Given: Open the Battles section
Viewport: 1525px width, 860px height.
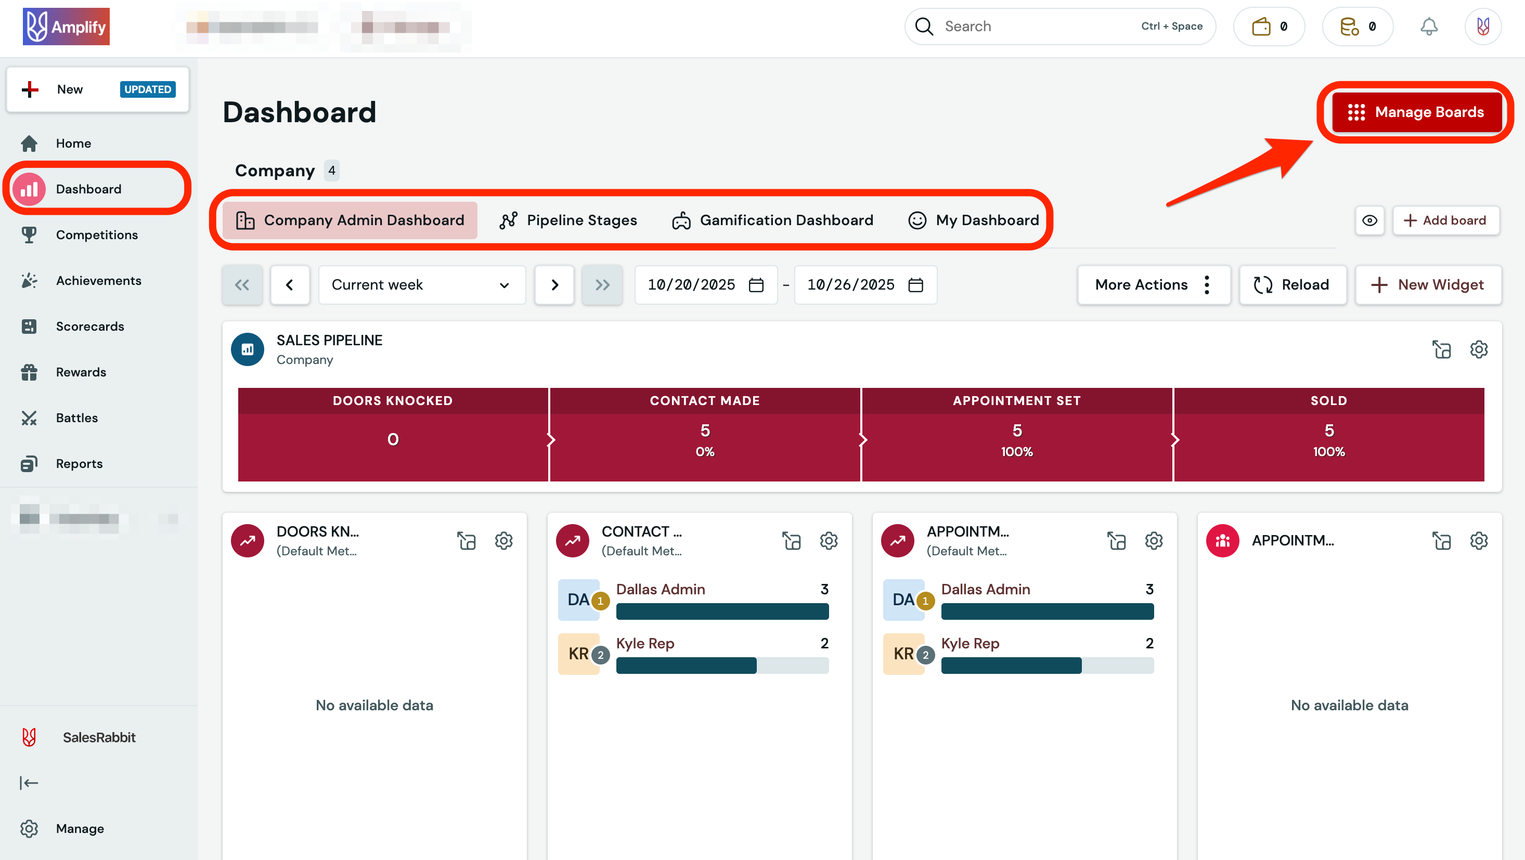Looking at the screenshot, I should 76,418.
